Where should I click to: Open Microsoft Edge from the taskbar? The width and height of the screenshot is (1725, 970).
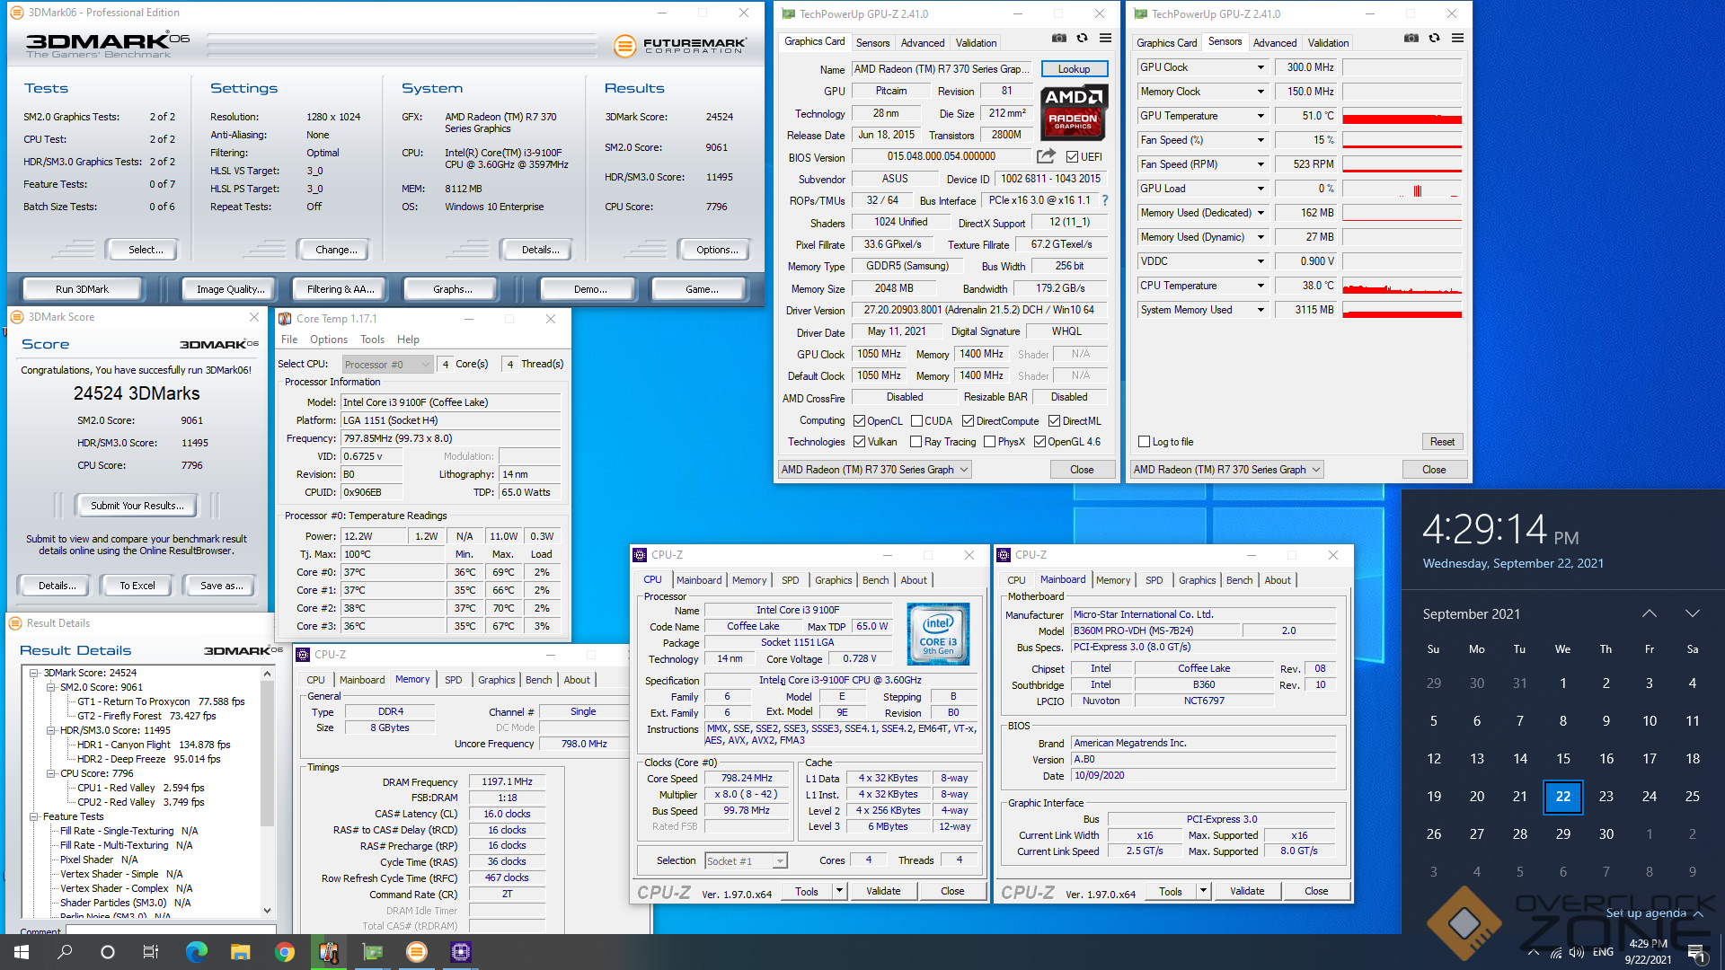tap(197, 952)
